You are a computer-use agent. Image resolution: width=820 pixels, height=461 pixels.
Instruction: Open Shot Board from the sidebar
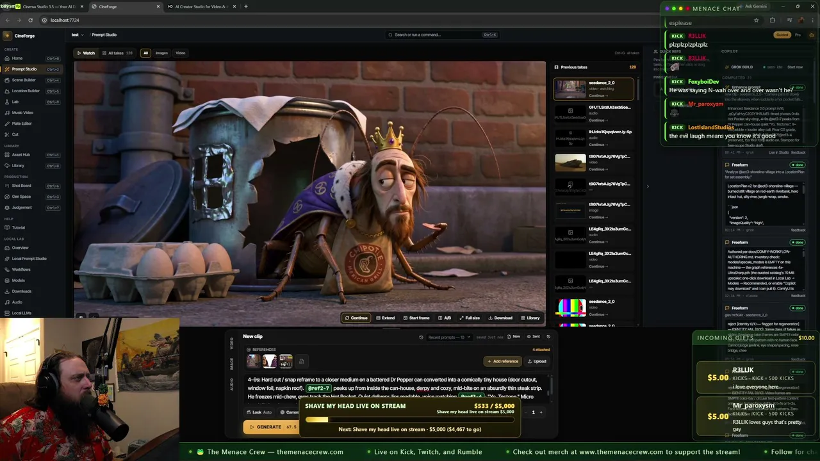coord(32,186)
